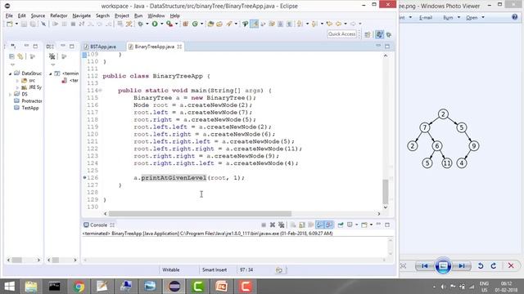
Task: Open the Debug button dropdown arrow
Action: point(147,24)
